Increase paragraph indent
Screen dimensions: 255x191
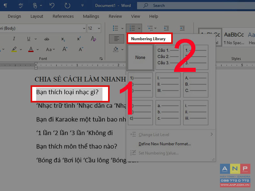182,28
